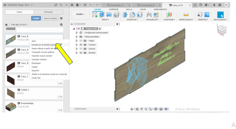Select the Insert Decal image tool
Screen dimensions: 236x129
(207, 15)
